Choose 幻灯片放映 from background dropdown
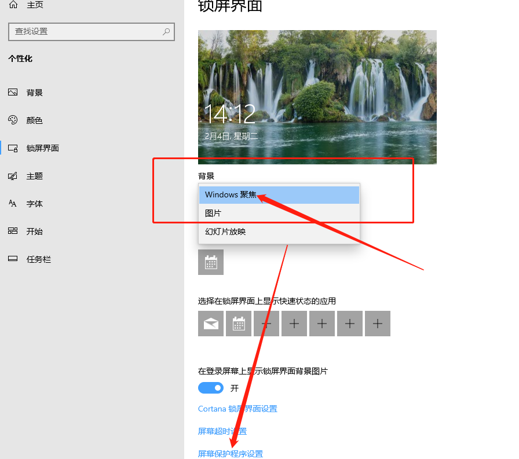Image resolution: width=519 pixels, height=459 pixels. pos(279,232)
